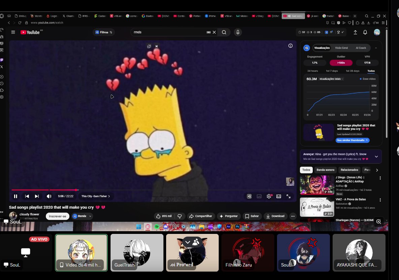Screen dimensions: 399x280
Task: Show the video info card icon
Action: click(290, 46)
